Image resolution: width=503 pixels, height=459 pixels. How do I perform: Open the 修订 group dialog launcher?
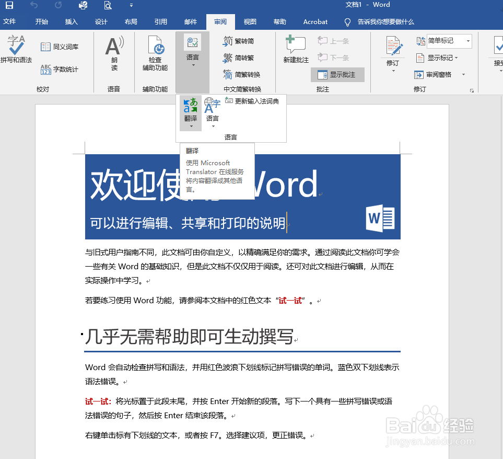click(x=472, y=90)
